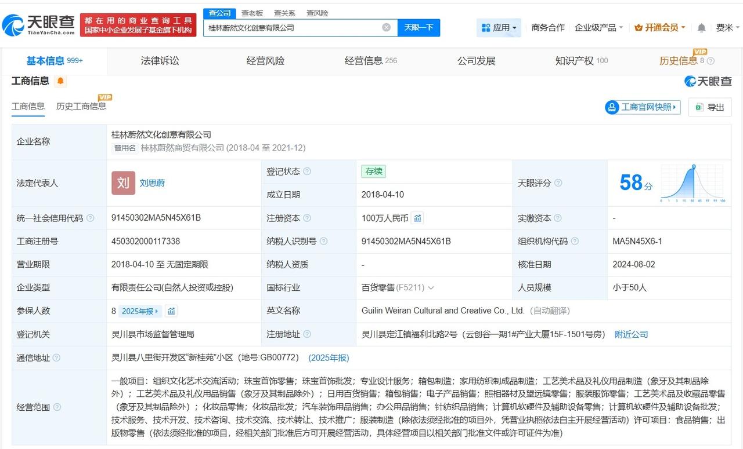Click the help icon next to 组织机构代码
743x449 pixels.
click(x=575, y=242)
